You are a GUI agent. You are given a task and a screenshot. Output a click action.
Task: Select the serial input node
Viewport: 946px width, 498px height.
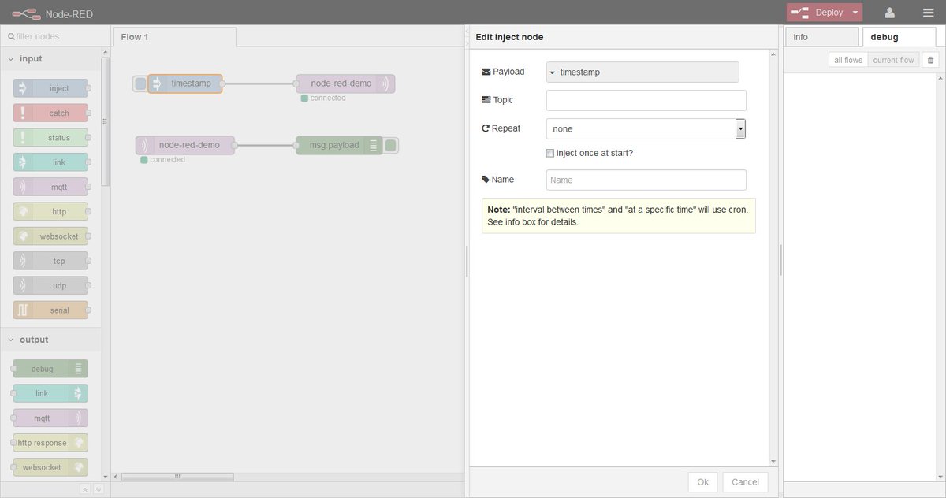pyautogui.click(x=50, y=310)
